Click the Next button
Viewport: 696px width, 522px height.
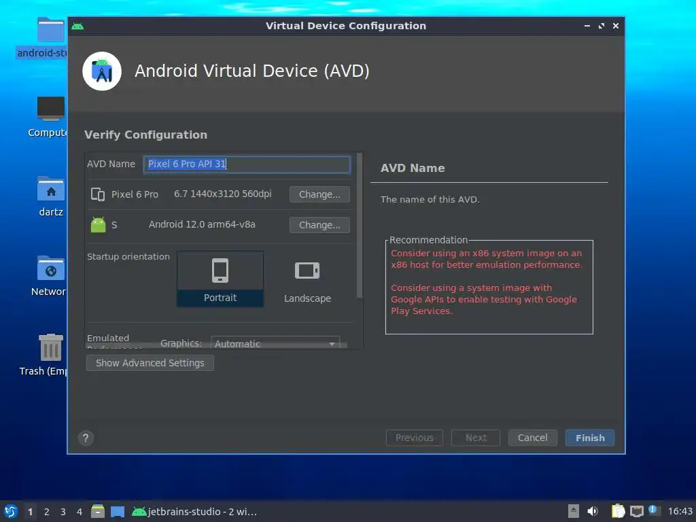[x=476, y=438]
